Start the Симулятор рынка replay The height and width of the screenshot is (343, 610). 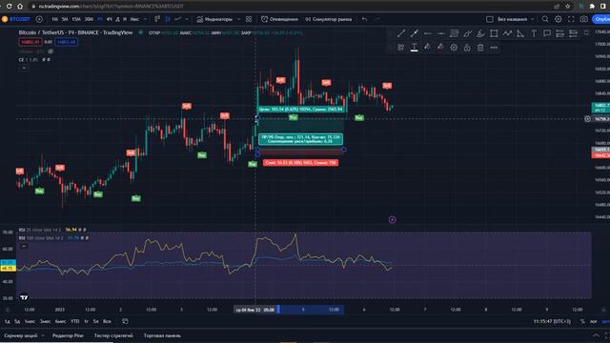pyautogui.click(x=328, y=19)
